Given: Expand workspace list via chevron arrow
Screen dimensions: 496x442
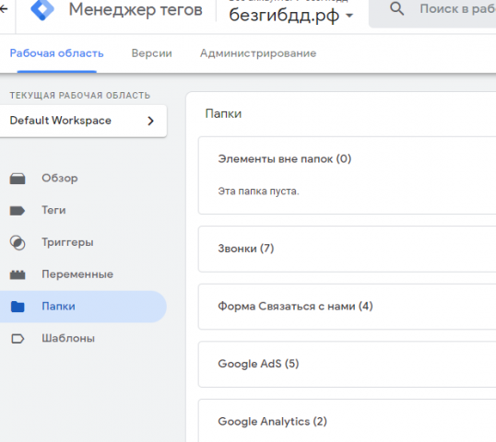Looking at the screenshot, I should (x=150, y=121).
